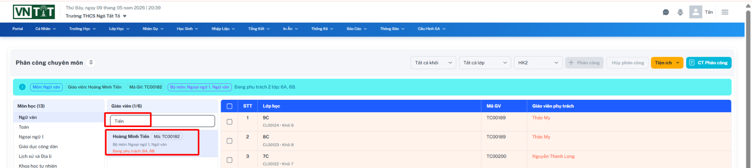Open the Thống Kê menu
The height and width of the screenshot is (168, 752).
(322, 29)
